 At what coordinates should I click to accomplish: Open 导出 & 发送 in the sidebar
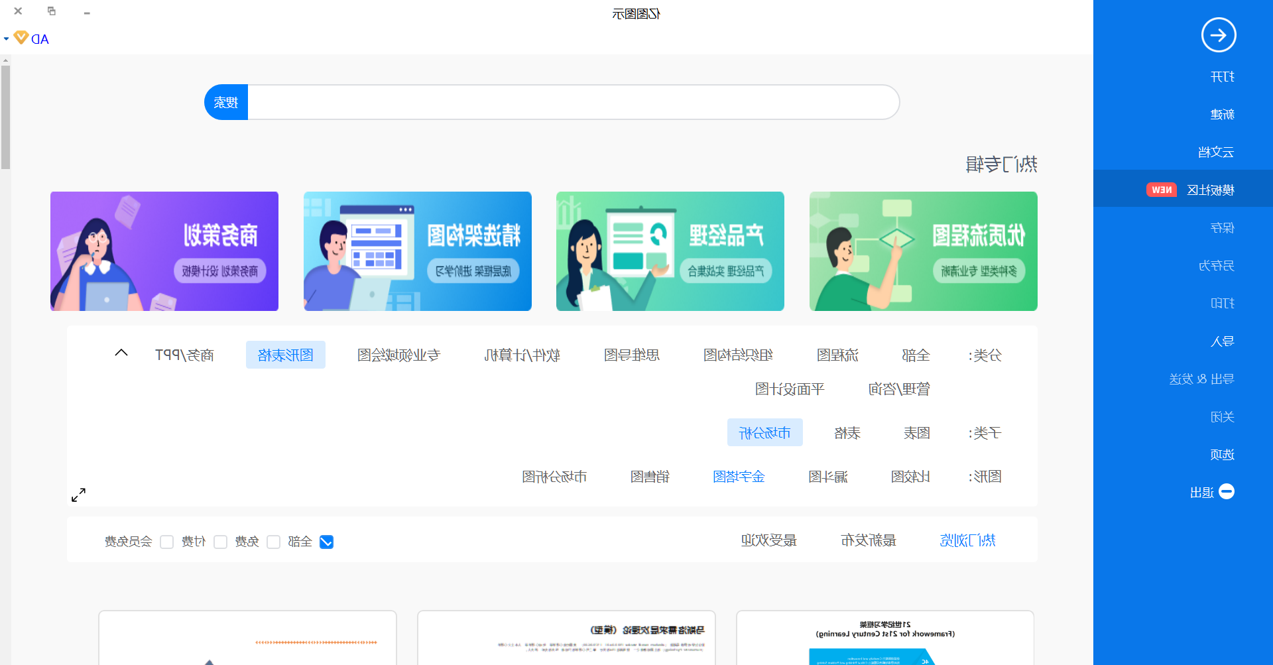(1202, 379)
